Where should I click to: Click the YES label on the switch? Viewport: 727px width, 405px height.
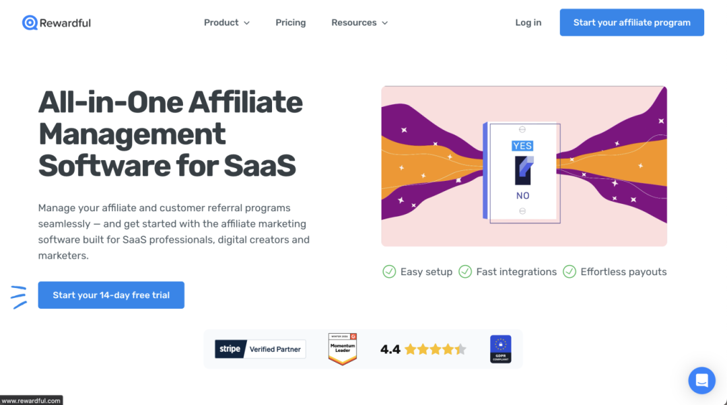click(522, 146)
